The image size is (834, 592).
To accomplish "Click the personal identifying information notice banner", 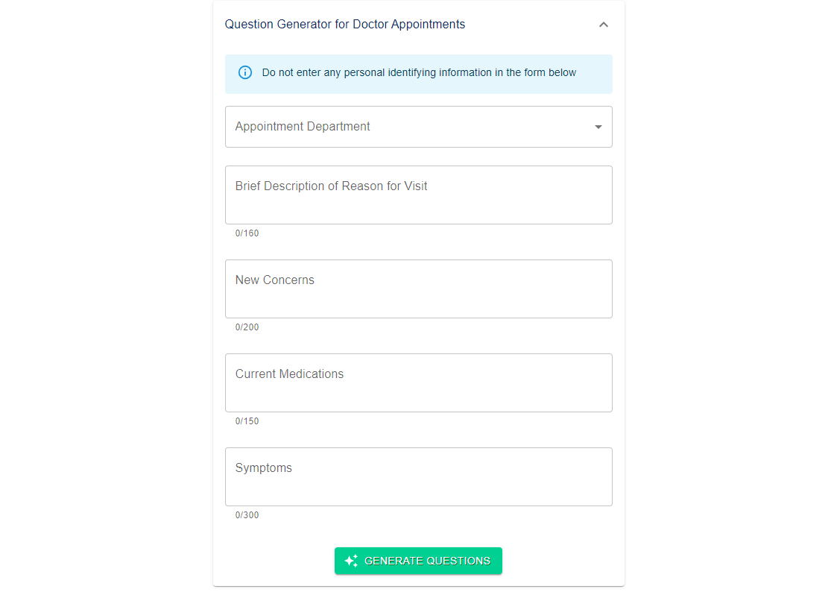I will pyautogui.click(x=419, y=74).
